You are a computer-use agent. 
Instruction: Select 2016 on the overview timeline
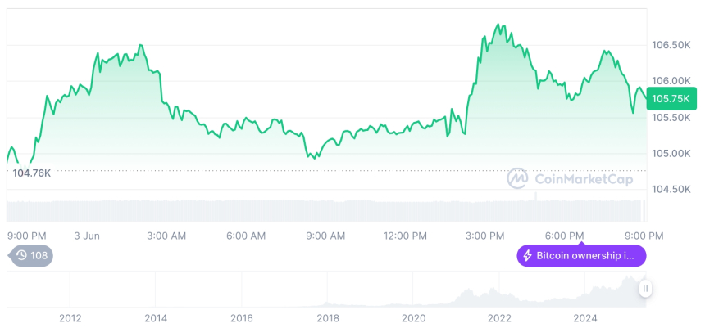(x=242, y=317)
